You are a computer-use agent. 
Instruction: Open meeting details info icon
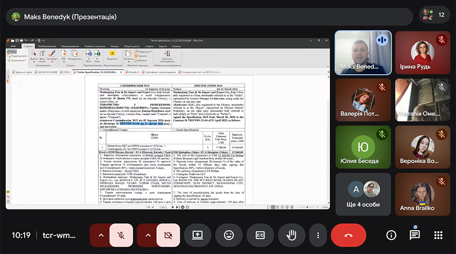[391, 235]
